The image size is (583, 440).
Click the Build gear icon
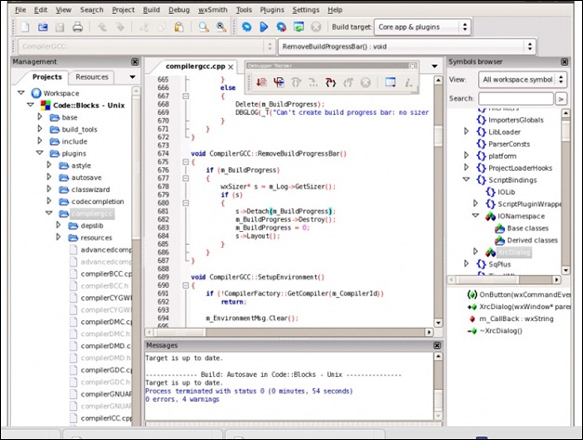(246, 27)
